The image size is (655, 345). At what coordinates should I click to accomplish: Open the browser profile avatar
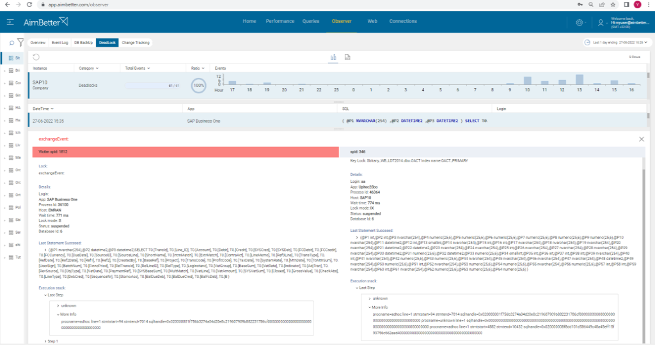point(638,4)
